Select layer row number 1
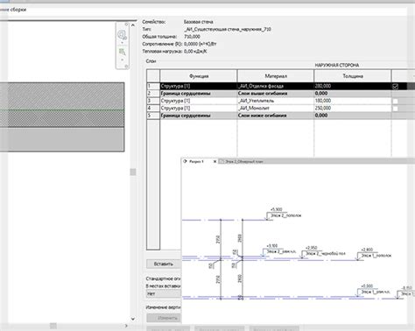This screenshot has width=415, height=331. [x=153, y=86]
